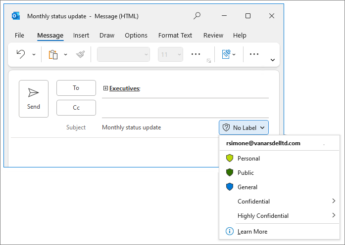The height and width of the screenshot is (245, 345).
Task: Switch to the Insert tab
Action: tap(81, 36)
